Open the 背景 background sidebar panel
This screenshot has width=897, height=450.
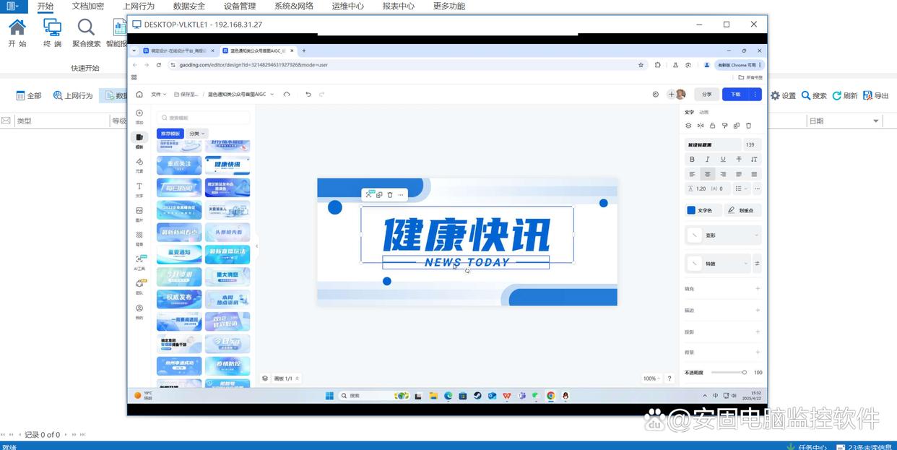139,238
